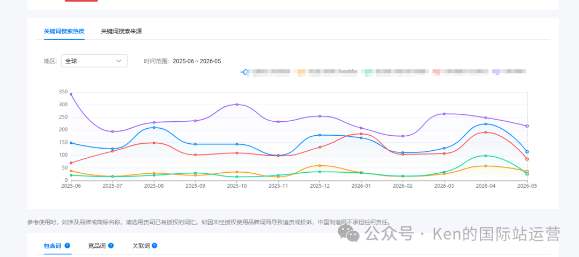The width and height of the screenshot is (579, 257).
Task: Open the 关键词搜索热度 tab
Action: (64, 32)
